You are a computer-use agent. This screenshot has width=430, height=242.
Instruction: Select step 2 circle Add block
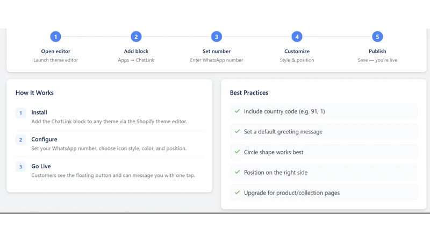click(136, 37)
